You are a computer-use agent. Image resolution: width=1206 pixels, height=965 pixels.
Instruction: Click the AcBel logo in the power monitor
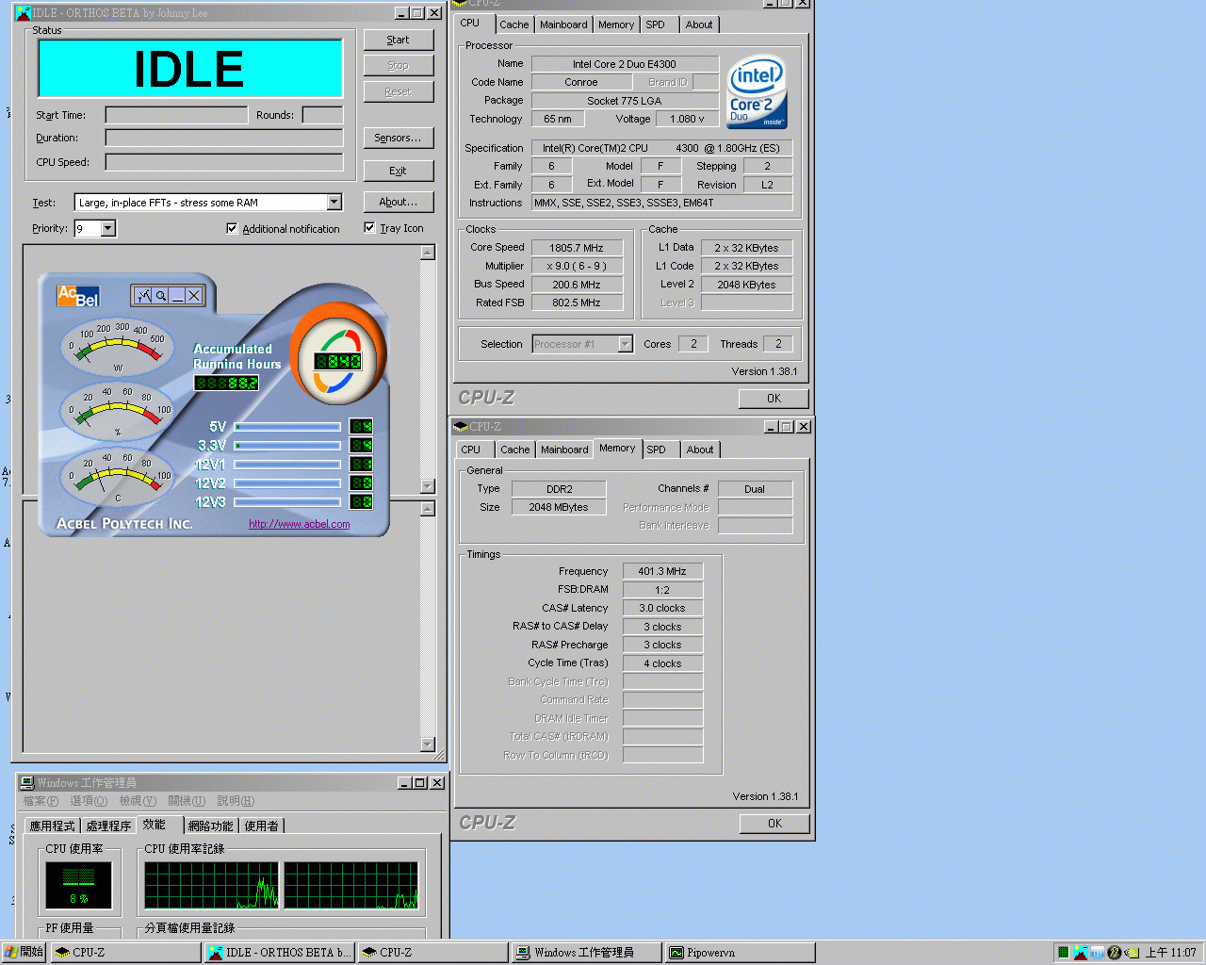78,296
